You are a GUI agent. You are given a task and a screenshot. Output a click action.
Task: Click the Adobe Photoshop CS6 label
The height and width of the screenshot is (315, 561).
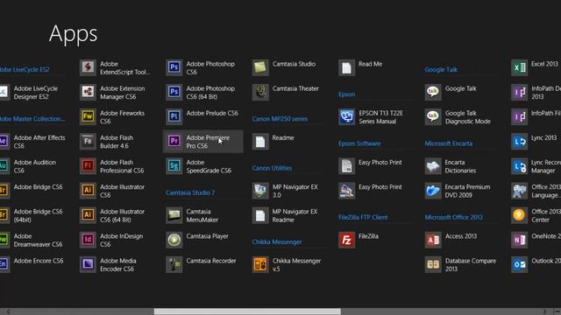[210, 68]
